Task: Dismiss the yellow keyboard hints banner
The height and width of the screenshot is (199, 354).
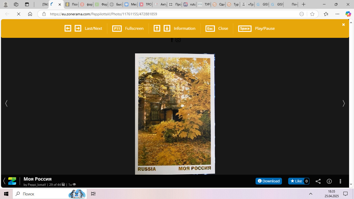Action: tap(343, 25)
